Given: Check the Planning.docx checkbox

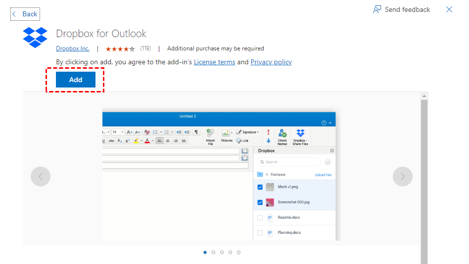Looking at the screenshot, I should (x=260, y=233).
